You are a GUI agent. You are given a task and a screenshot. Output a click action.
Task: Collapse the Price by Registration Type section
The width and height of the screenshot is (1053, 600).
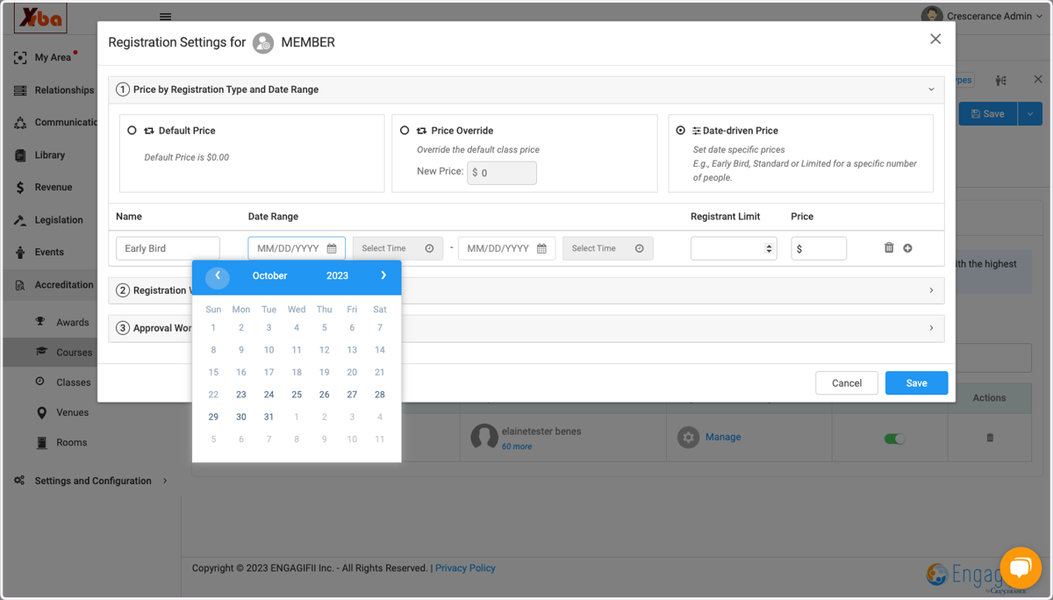pyautogui.click(x=931, y=89)
